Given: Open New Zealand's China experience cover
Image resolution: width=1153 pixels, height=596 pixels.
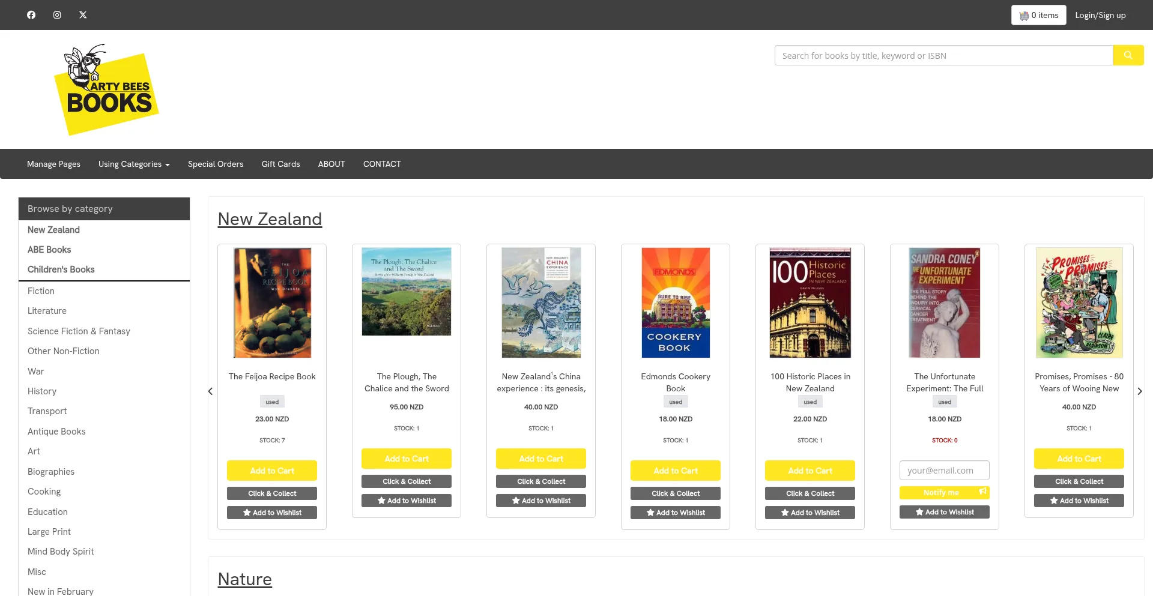Looking at the screenshot, I should (x=541, y=303).
